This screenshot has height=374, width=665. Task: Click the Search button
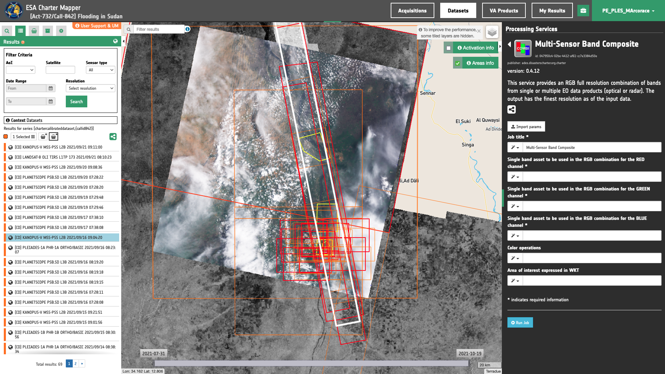[77, 101]
